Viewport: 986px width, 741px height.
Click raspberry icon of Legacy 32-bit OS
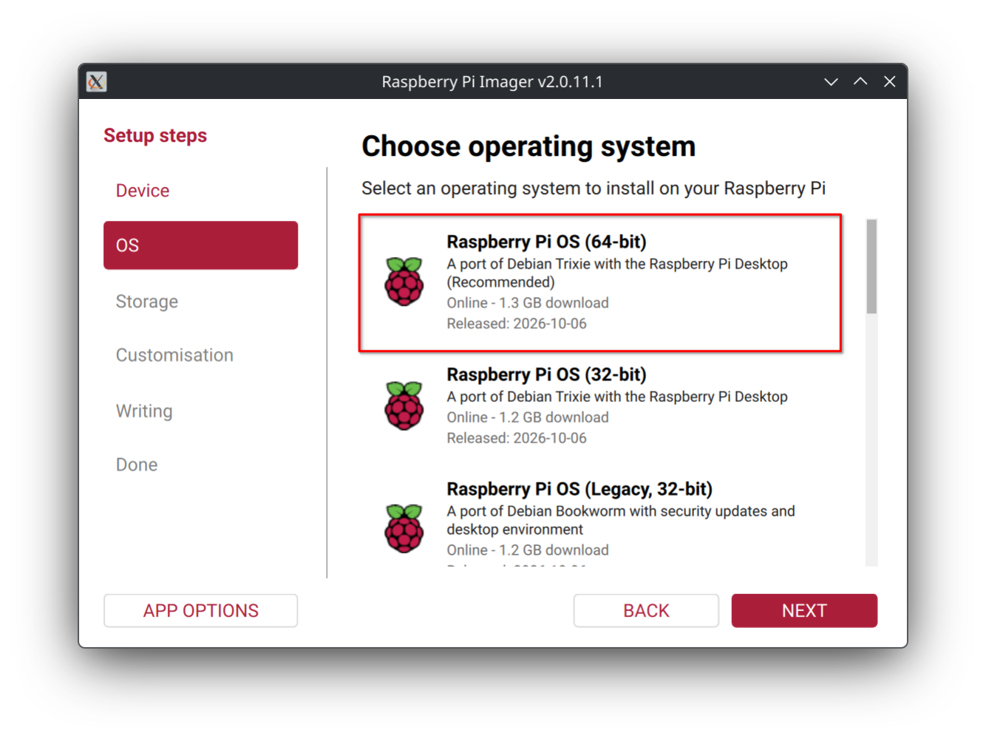click(404, 528)
